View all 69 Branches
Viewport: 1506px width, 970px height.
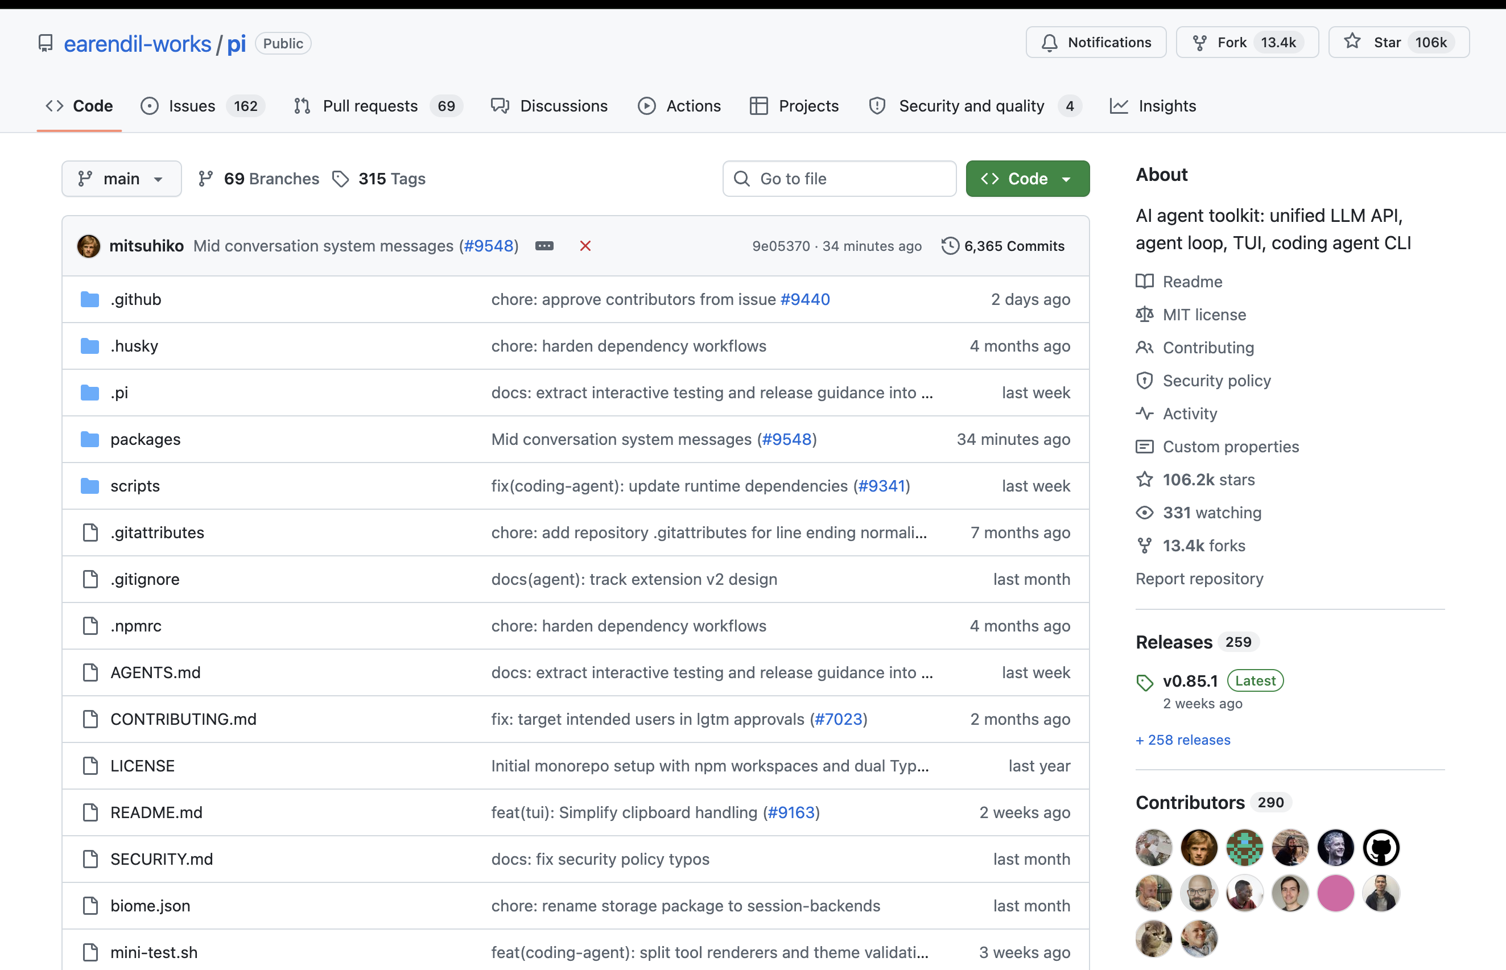259,179
